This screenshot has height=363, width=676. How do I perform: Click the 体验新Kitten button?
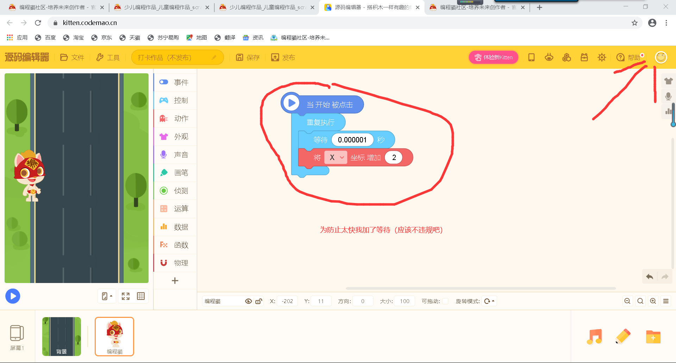tap(493, 57)
